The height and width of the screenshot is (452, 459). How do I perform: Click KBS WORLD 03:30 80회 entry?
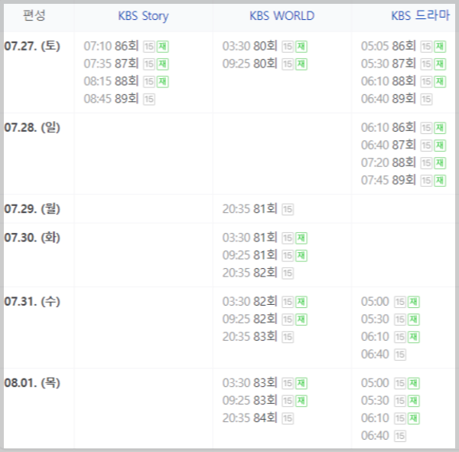click(249, 46)
